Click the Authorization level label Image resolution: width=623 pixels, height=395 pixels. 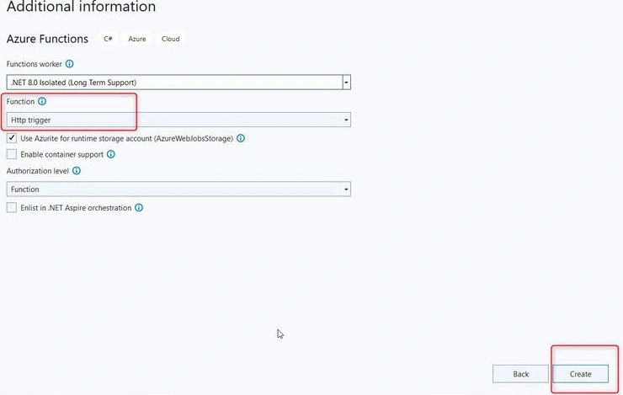point(38,171)
